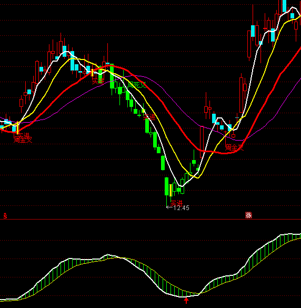This screenshot has height=308, width=301.
Task: Select the 12.45 low price label
Action: (181, 208)
